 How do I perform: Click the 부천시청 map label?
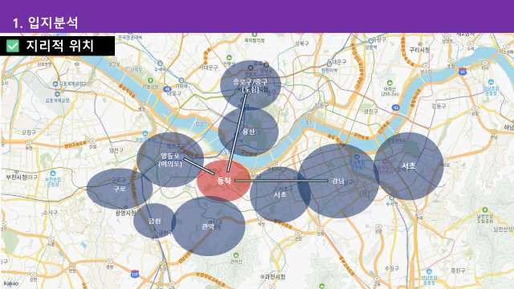click(16, 177)
